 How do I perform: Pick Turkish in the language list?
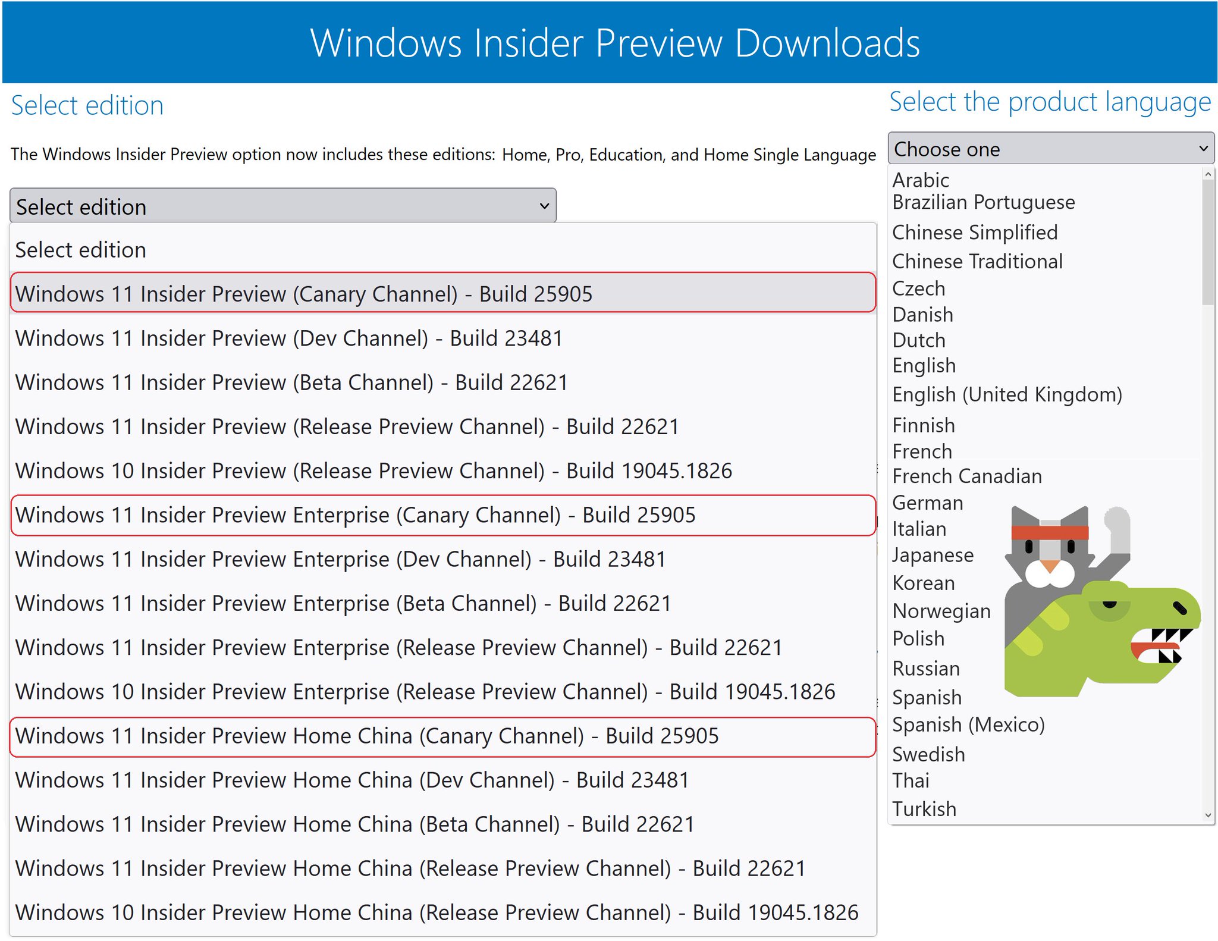[x=924, y=809]
